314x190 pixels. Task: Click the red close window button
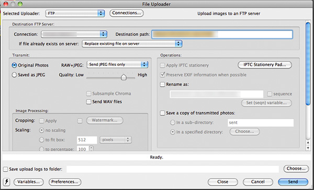(x=6, y=4)
